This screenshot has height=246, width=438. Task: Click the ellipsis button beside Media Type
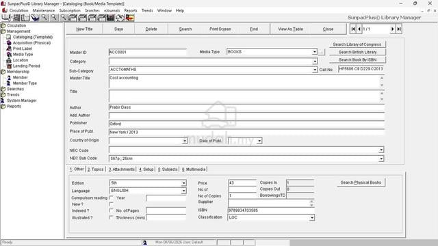tap(322, 52)
